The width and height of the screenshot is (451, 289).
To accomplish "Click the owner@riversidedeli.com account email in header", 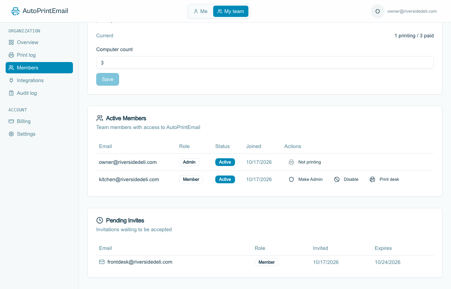I will pyautogui.click(x=412, y=11).
